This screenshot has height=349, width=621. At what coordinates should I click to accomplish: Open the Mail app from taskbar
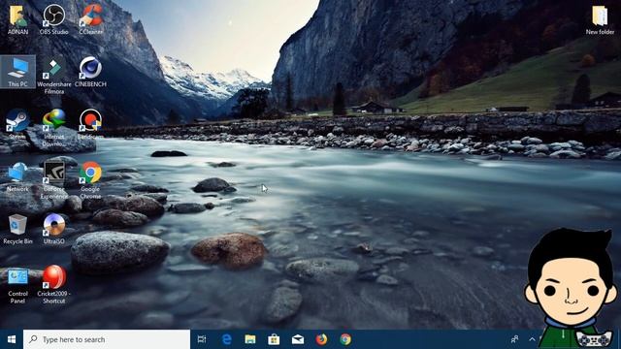coord(298,339)
